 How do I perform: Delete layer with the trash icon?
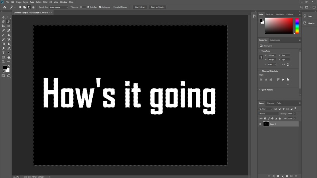(x=296, y=176)
